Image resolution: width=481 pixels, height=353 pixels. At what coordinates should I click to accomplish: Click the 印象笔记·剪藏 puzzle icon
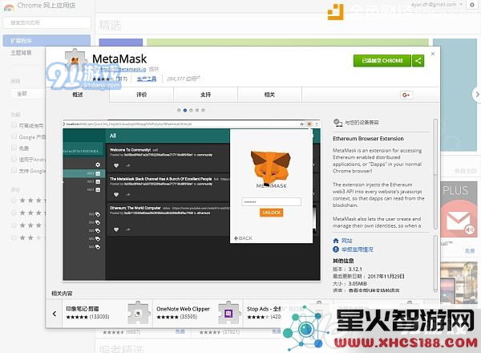pyautogui.click(x=139, y=313)
